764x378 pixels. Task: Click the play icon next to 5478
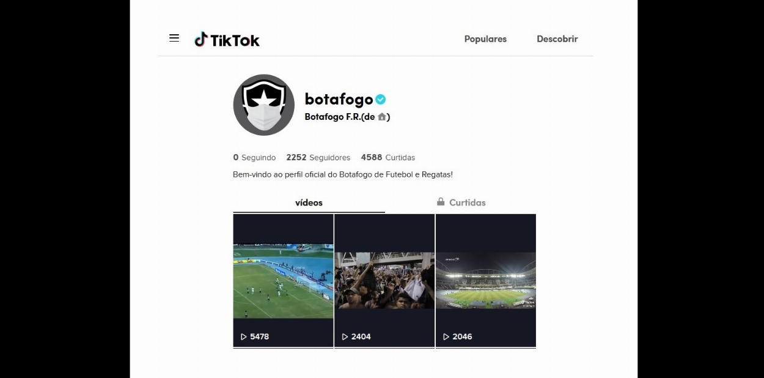click(243, 337)
